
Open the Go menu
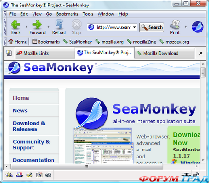coord(49,14)
